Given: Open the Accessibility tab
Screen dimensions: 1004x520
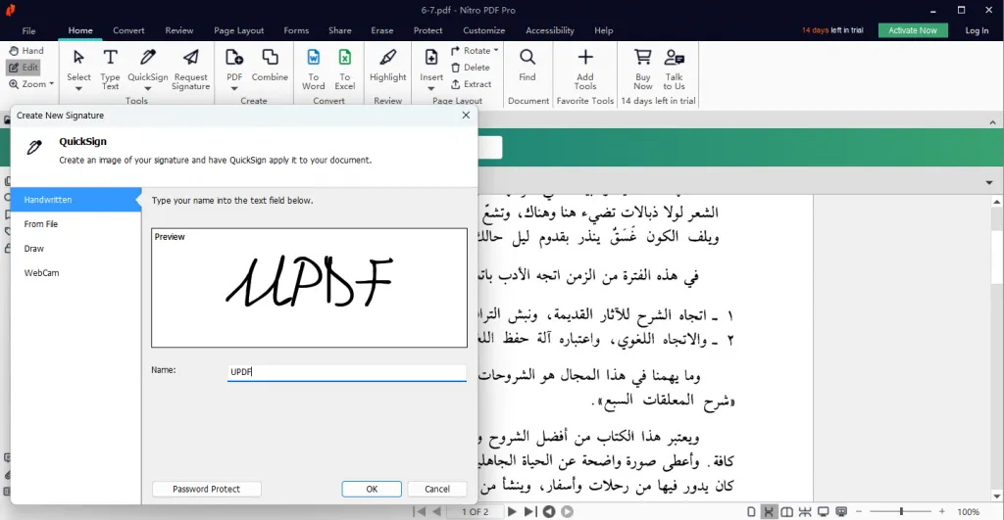Looking at the screenshot, I should point(550,30).
